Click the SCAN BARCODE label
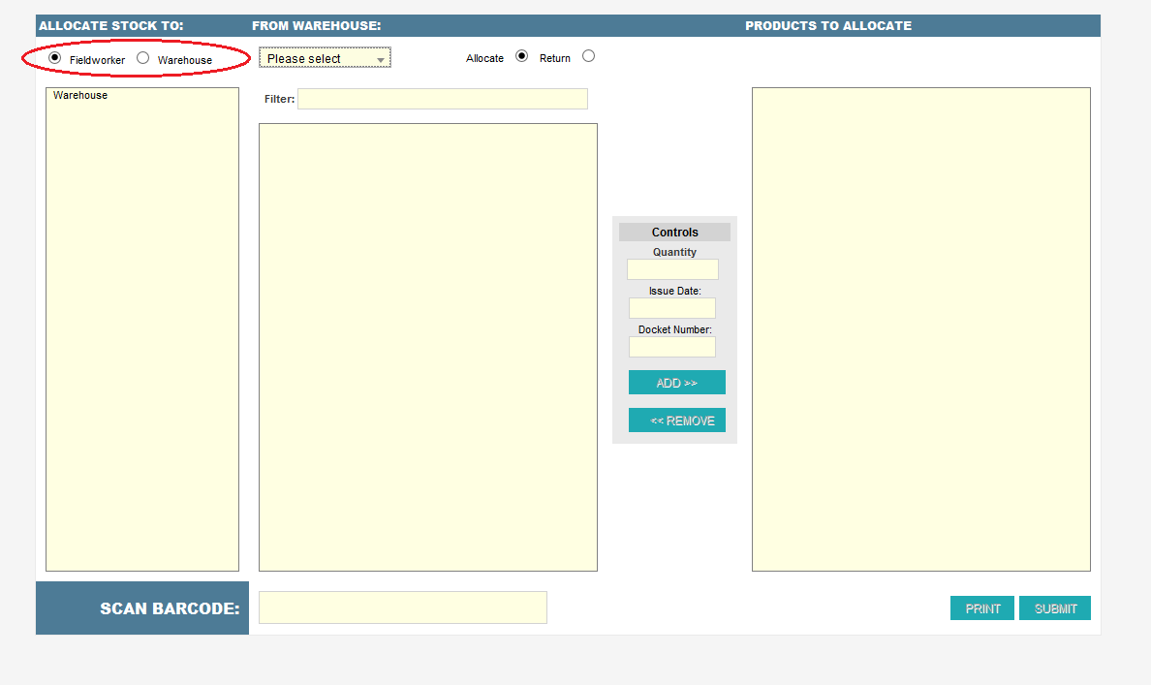The width and height of the screenshot is (1151, 685). click(x=170, y=608)
